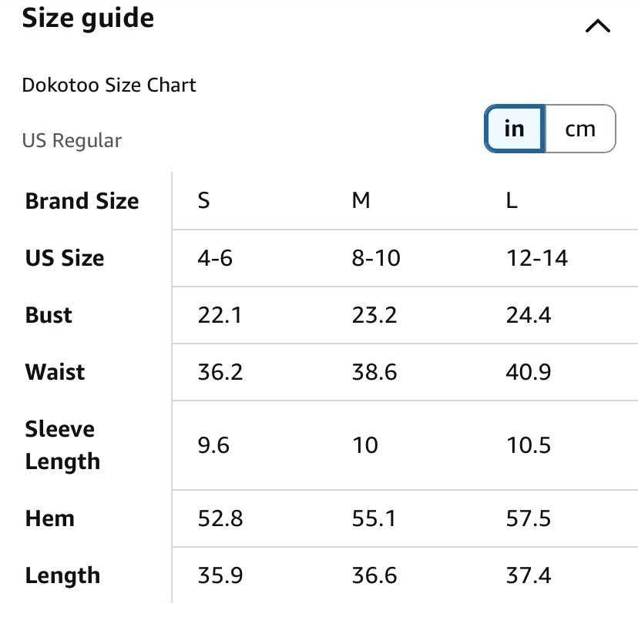Select US Size 8-10 cell
The width and height of the screenshot is (638, 627).
pyautogui.click(x=376, y=258)
